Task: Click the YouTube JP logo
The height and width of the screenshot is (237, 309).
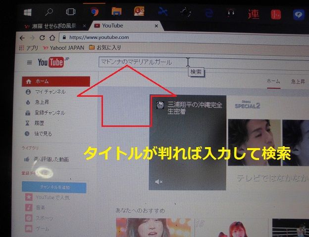Action: [53, 62]
